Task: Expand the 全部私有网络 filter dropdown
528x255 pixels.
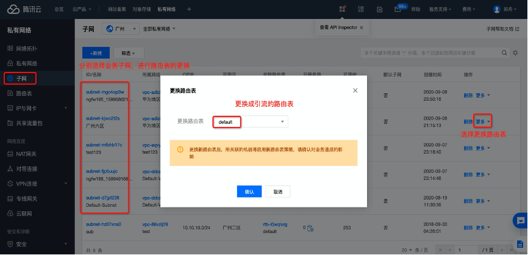Action: pos(159,29)
